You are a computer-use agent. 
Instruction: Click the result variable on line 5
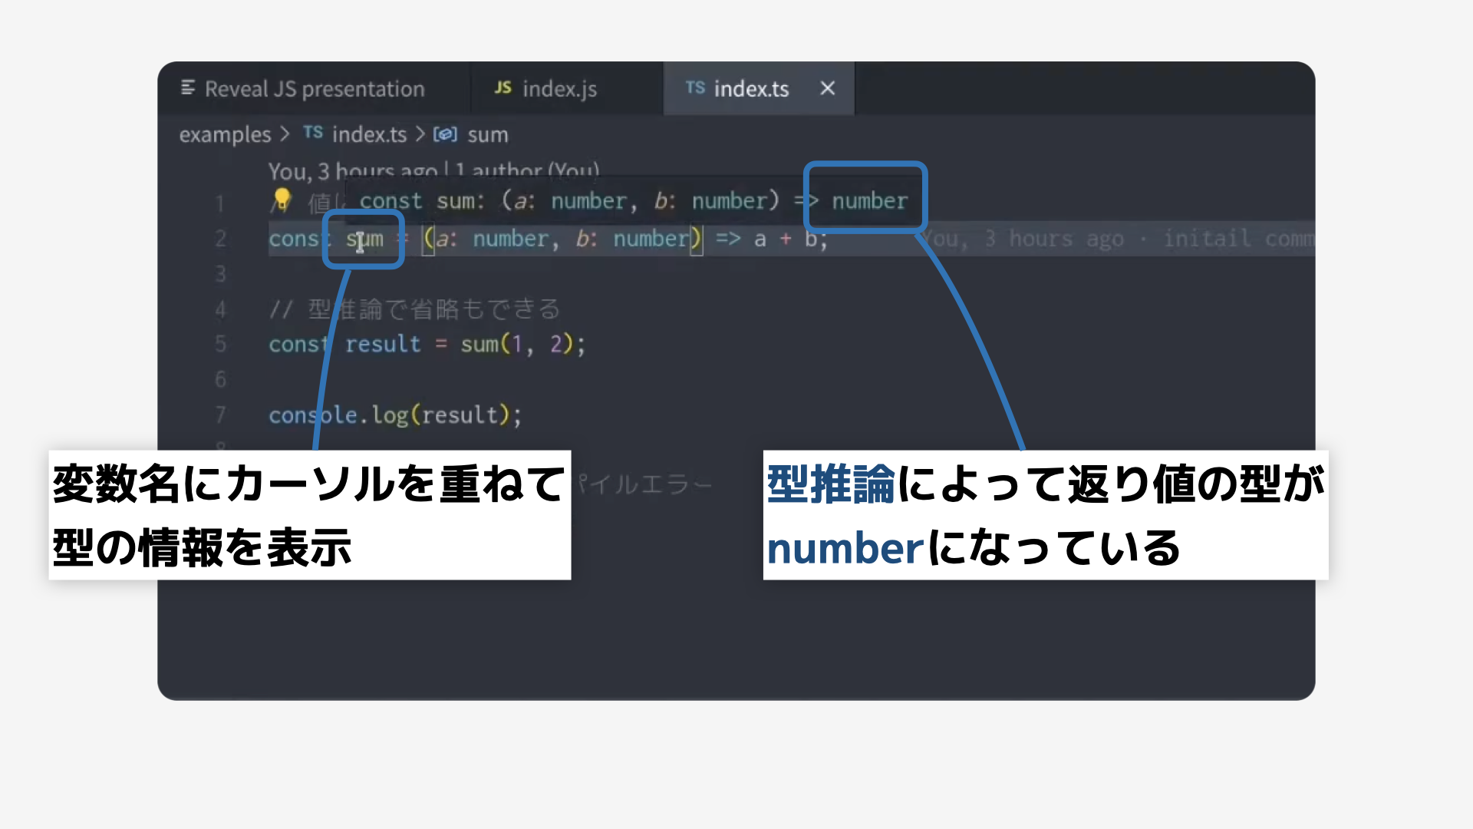[x=383, y=345]
